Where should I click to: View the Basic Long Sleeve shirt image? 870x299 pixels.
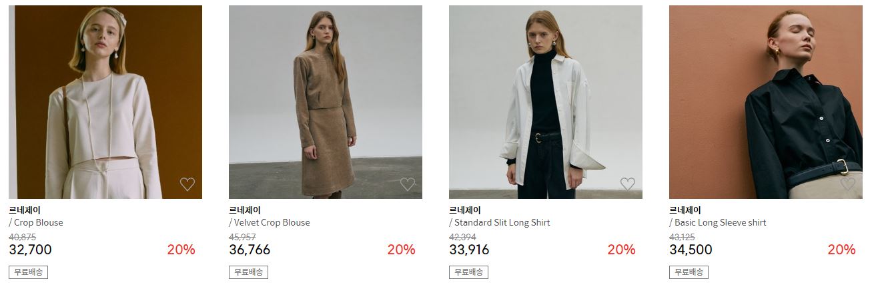point(766,102)
